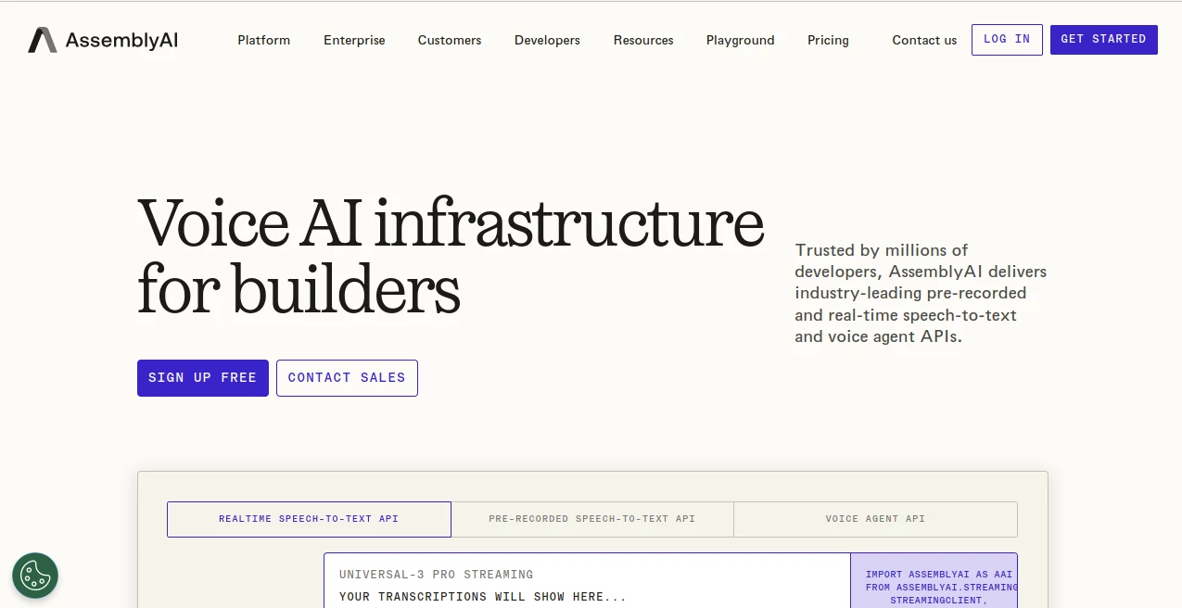Switch to Voice Agent API tab
The image size is (1182, 608).
pos(875,519)
